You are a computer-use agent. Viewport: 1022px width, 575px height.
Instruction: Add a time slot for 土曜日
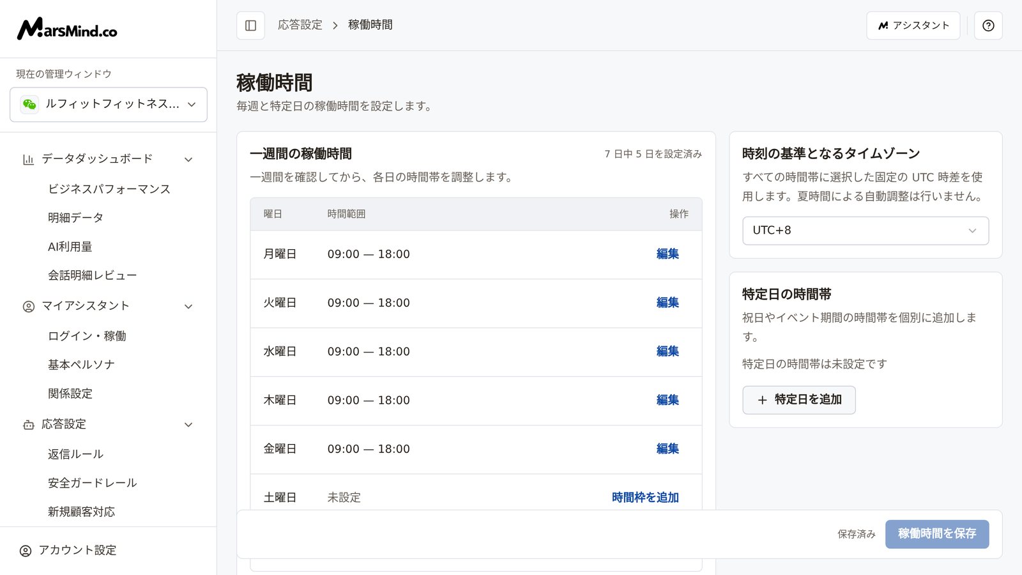coord(645,498)
